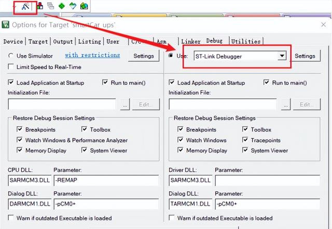Open the Output tab
Image resolution: width=332 pixels, height=229 pixels.
pyautogui.click(x=63, y=42)
